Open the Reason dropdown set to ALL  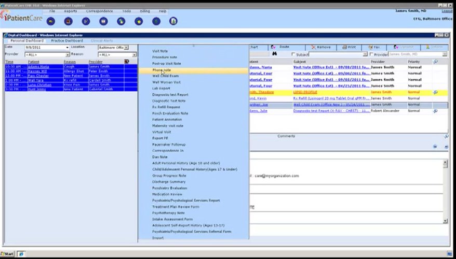pos(134,54)
